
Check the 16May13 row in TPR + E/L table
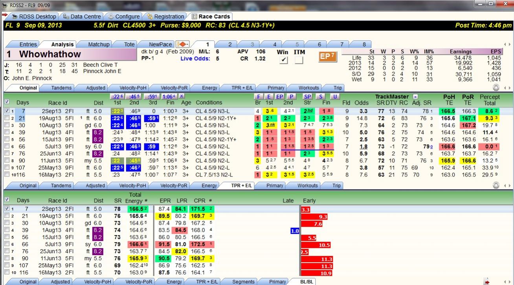(7, 272)
